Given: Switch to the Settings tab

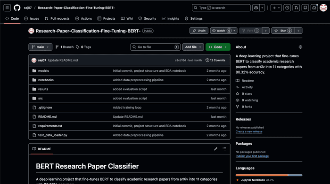Looking at the screenshot, I should click(193, 18).
